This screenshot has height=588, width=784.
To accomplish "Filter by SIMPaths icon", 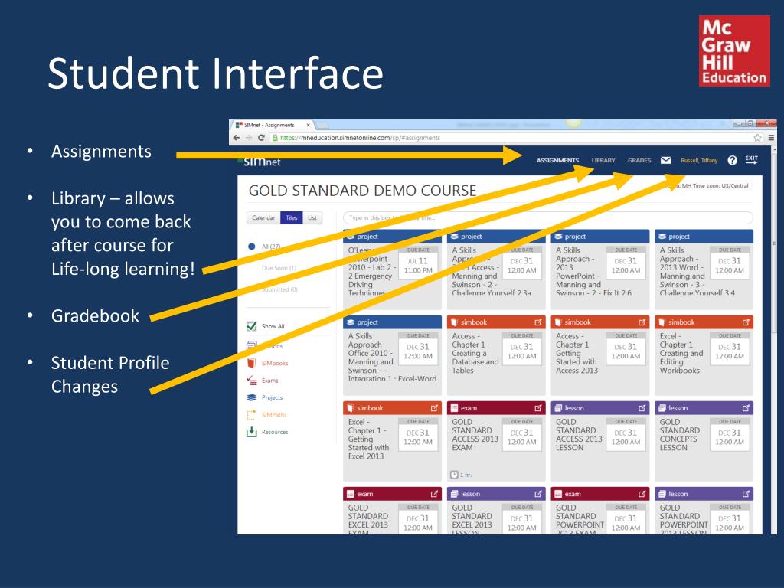I will [x=251, y=414].
